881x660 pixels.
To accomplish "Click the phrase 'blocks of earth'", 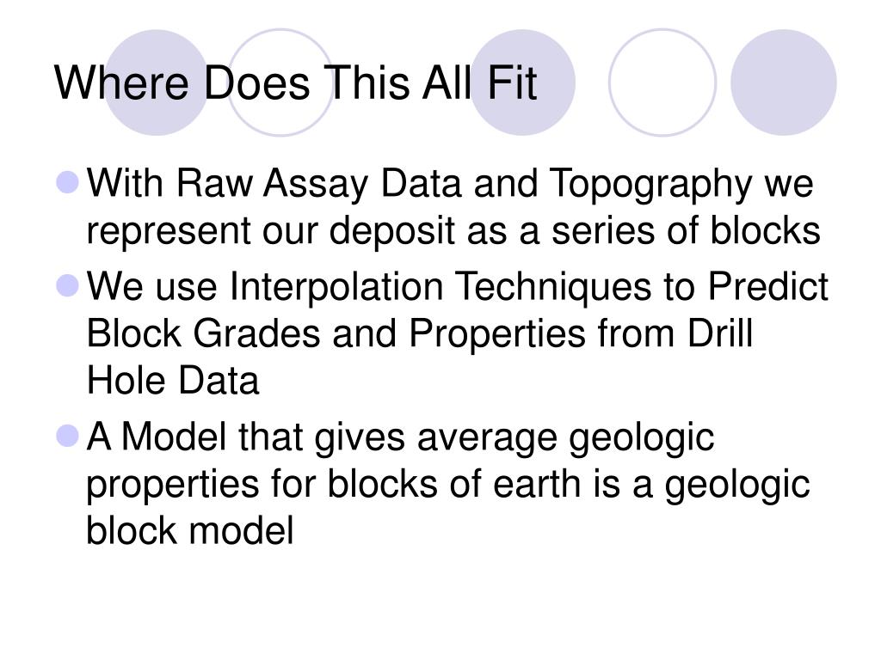I will pos(454,483).
